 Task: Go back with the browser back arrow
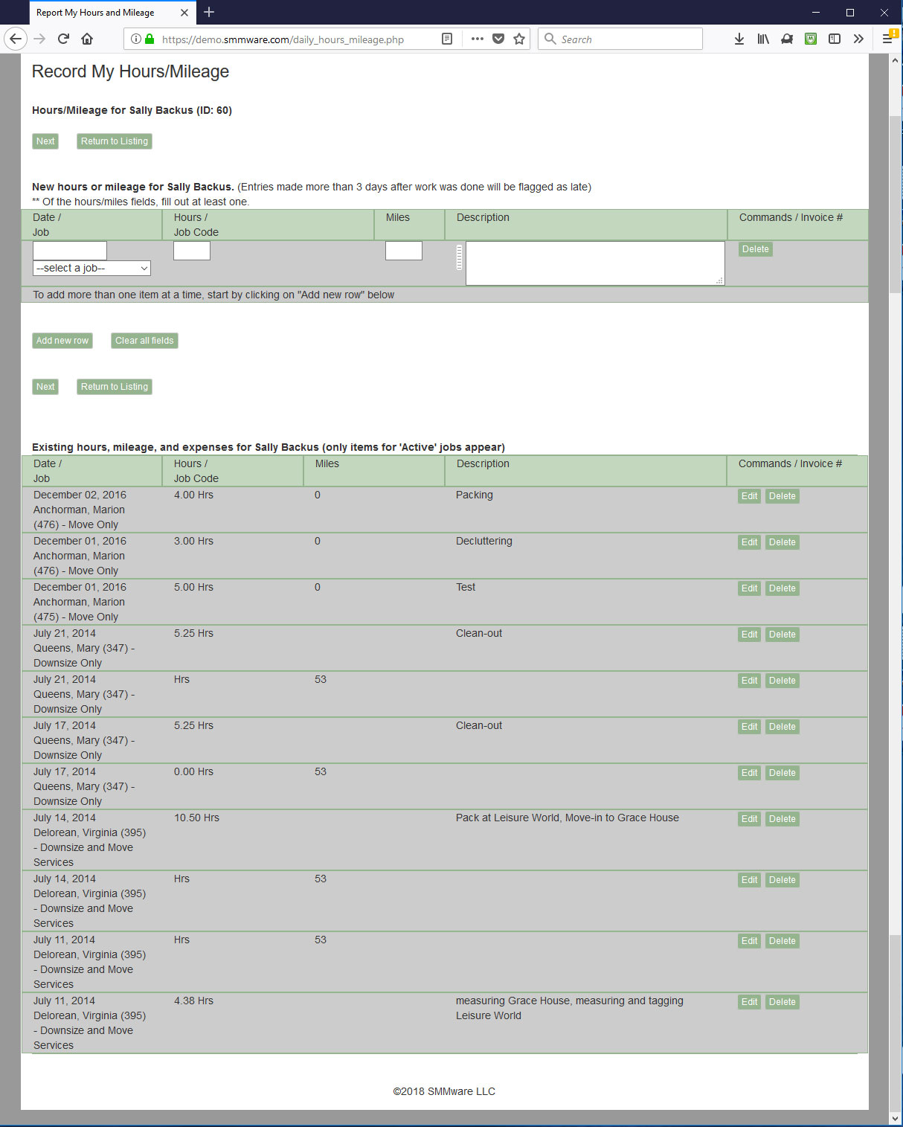[16, 39]
